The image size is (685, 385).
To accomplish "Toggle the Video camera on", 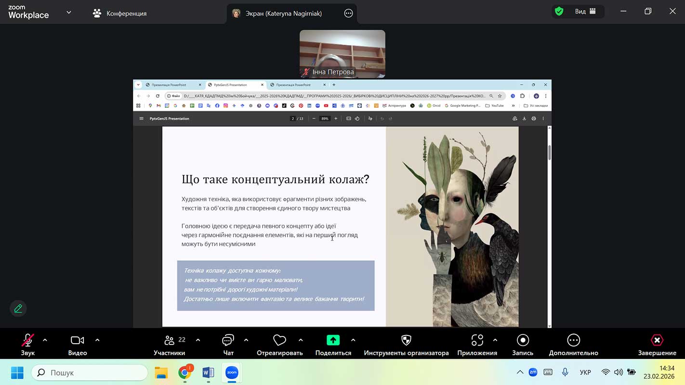I will point(77,340).
